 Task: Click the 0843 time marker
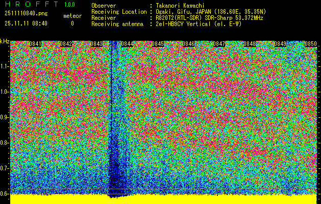pos(96,44)
